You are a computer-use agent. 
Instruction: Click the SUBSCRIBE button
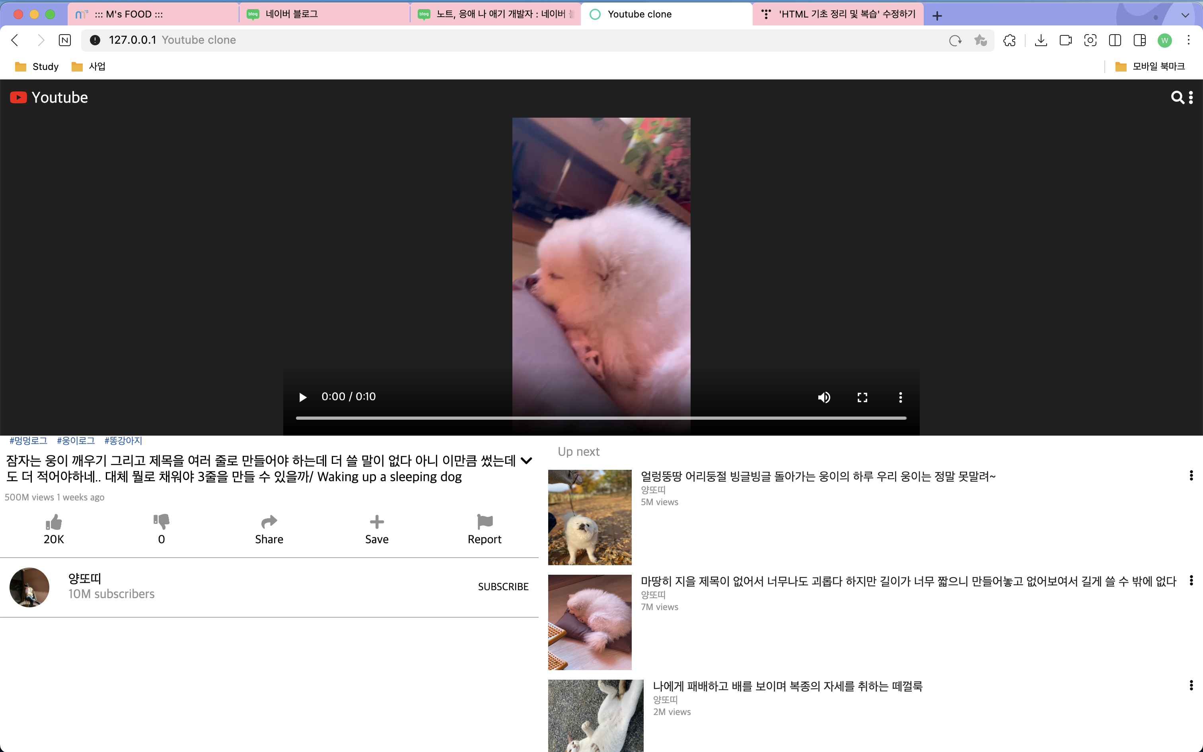(x=503, y=587)
